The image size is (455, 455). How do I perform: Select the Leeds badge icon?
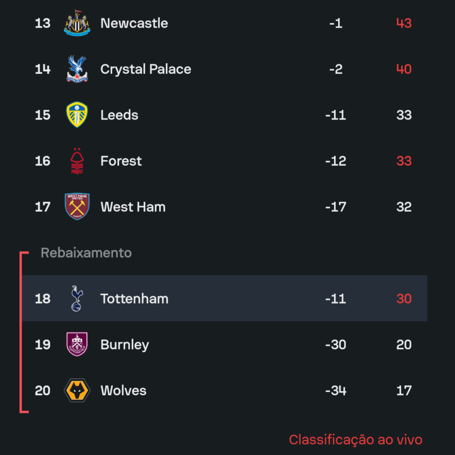[x=77, y=115]
